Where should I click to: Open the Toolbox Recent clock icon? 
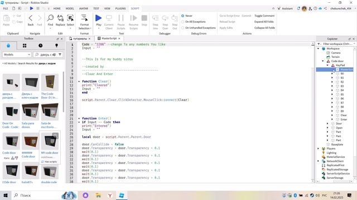pyautogui.click(x=41, y=46)
